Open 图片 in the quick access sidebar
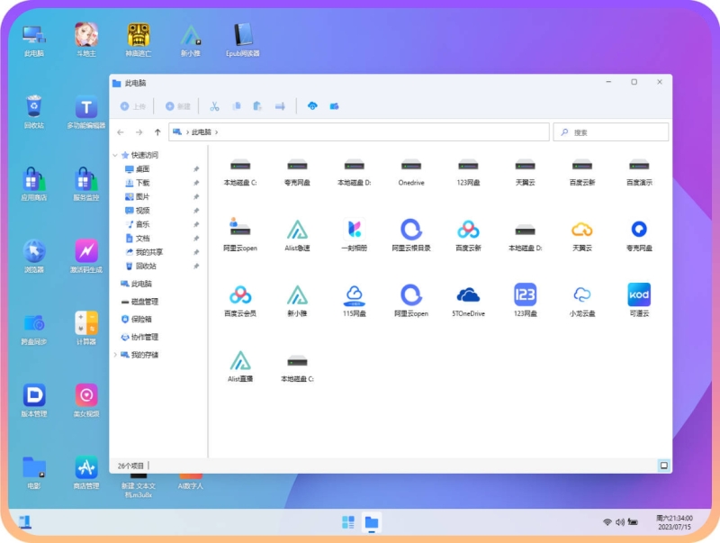 (x=138, y=196)
